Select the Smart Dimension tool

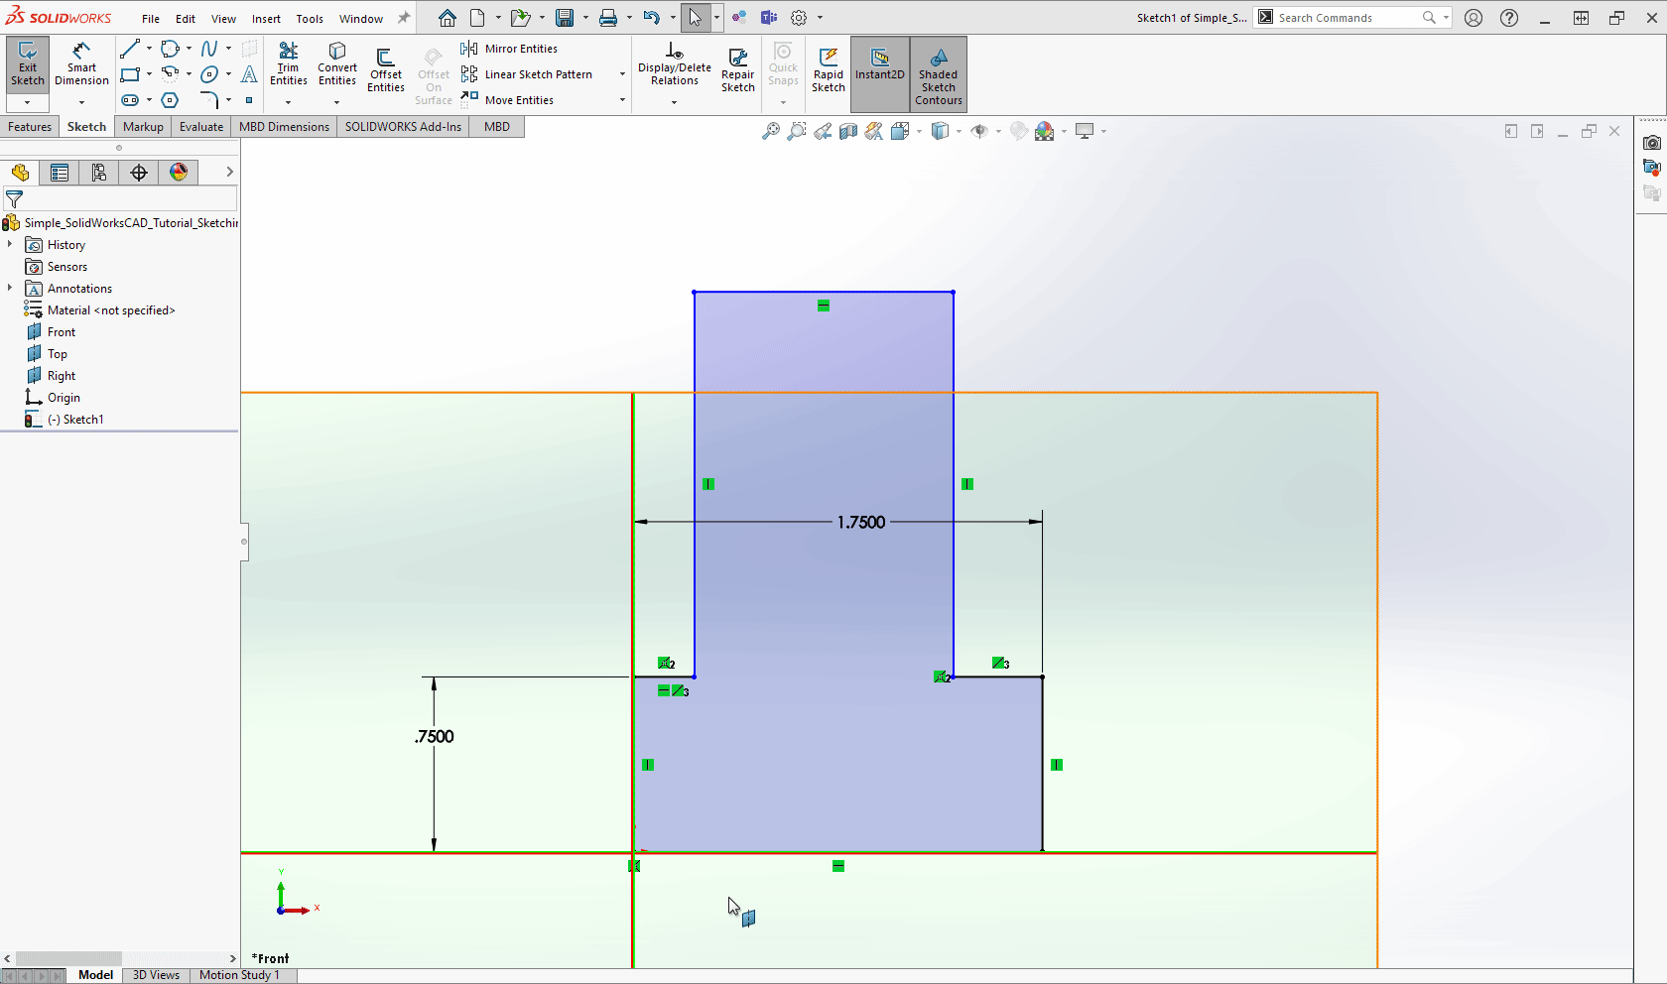pyautogui.click(x=81, y=66)
